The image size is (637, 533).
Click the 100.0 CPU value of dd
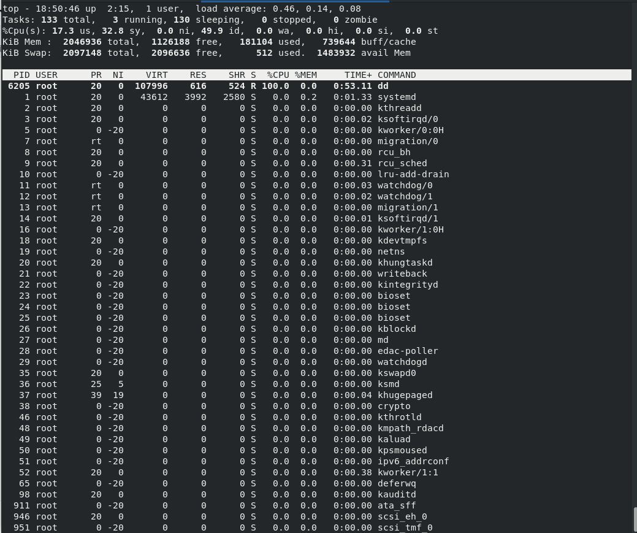[x=275, y=86]
